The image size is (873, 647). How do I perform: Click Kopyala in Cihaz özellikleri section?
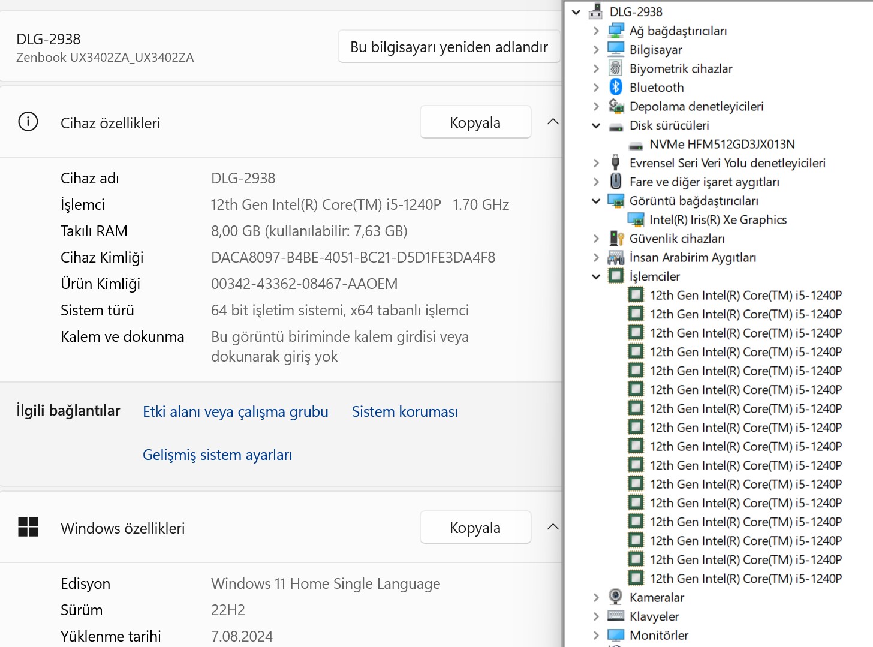coord(475,122)
